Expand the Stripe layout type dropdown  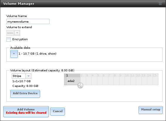[x=21, y=76]
